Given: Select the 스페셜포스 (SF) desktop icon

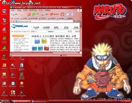Looking at the screenshot, I should [4, 57].
